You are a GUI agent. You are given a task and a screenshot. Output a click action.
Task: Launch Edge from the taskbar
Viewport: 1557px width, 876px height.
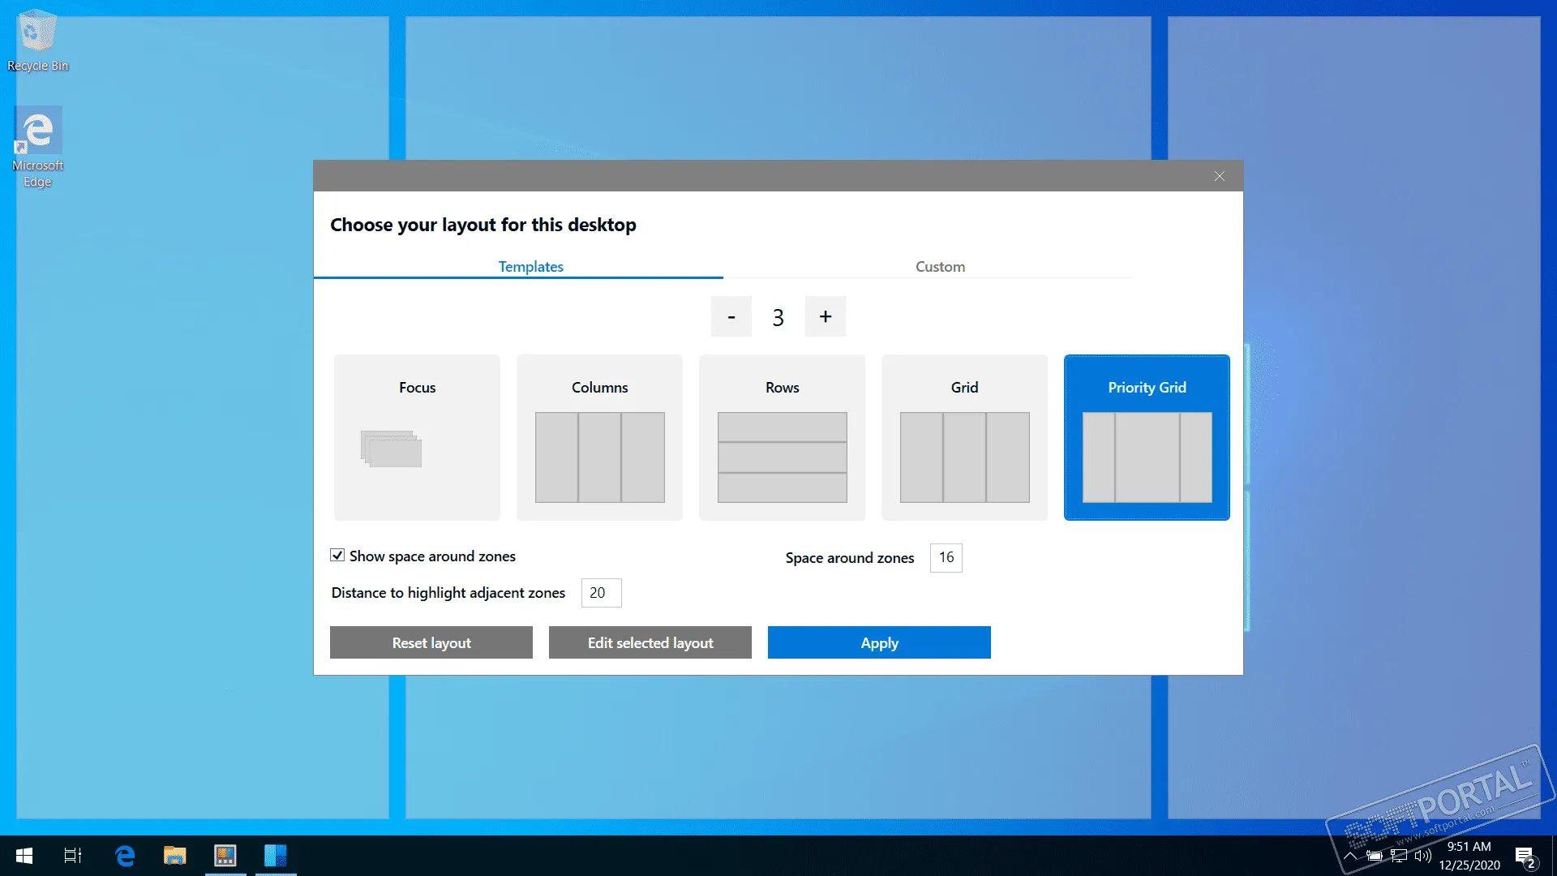pyautogui.click(x=125, y=856)
